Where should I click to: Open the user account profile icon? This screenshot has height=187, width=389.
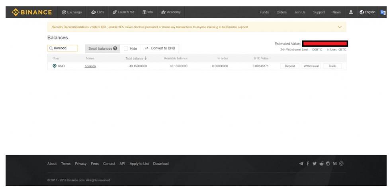(x=351, y=12)
